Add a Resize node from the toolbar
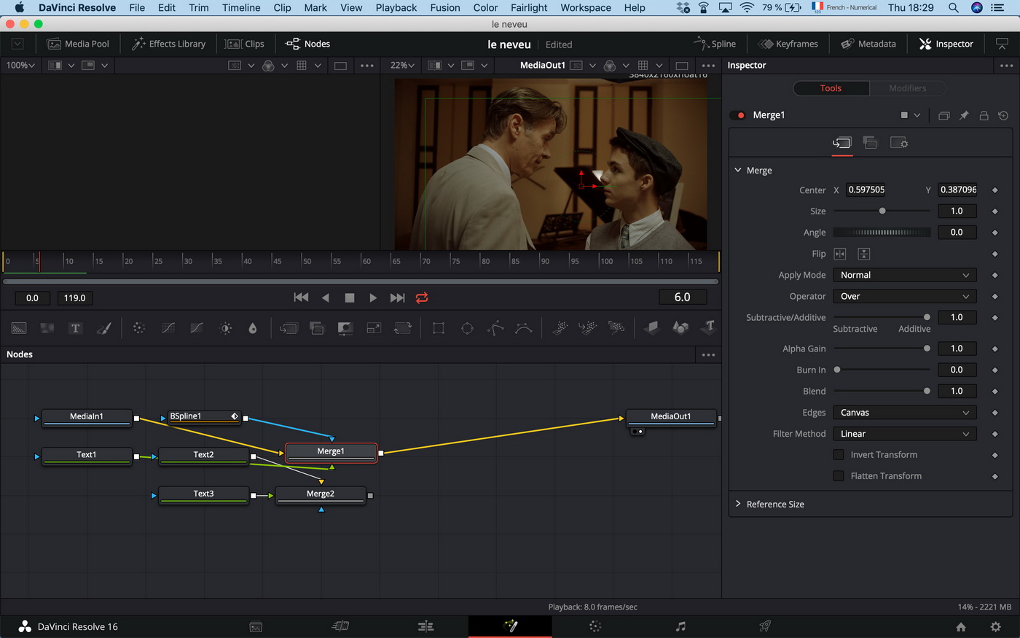The image size is (1020, 638). point(374,328)
